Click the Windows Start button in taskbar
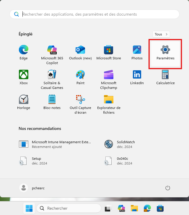 click(x=29, y=208)
